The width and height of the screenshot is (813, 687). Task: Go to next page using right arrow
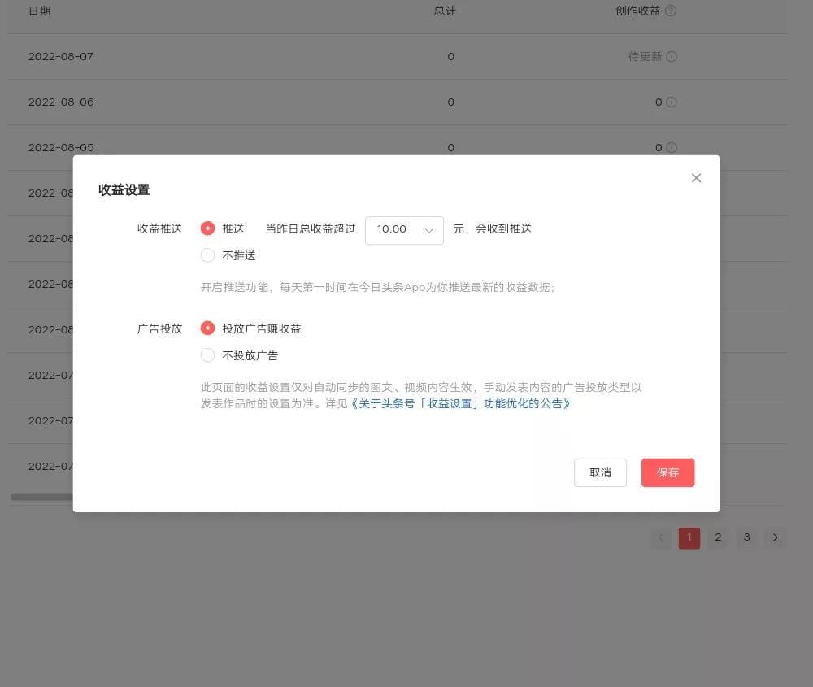776,537
